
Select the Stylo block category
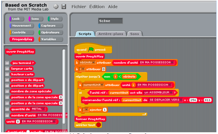pyautogui.click(x=55, y=19)
